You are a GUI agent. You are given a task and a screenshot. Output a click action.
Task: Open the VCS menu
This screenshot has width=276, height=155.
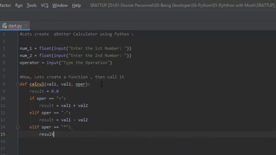(44, 6)
